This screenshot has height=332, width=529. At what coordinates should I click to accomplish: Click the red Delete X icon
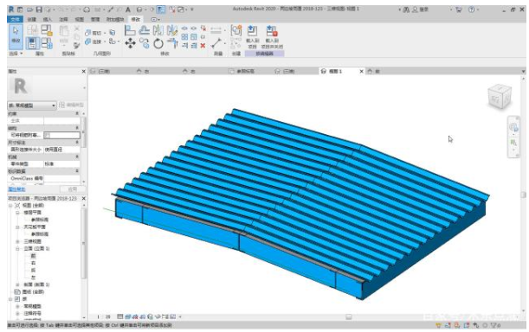[203, 46]
